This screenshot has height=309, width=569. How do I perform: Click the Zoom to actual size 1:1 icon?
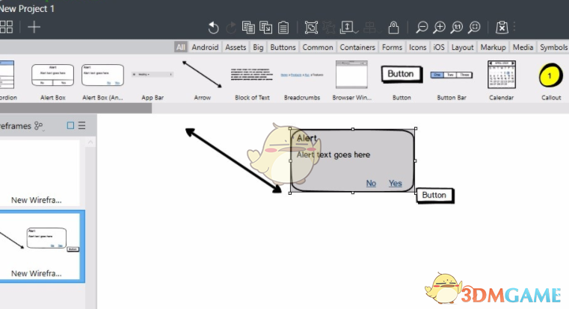pos(457,28)
